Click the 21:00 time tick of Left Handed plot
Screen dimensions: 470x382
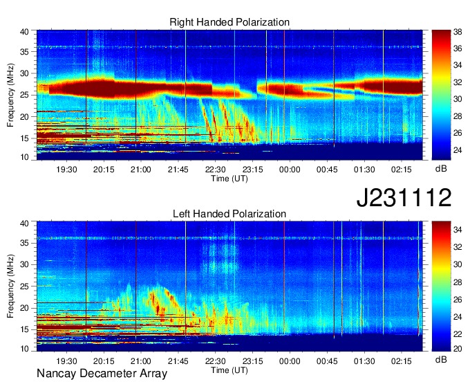point(141,361)
